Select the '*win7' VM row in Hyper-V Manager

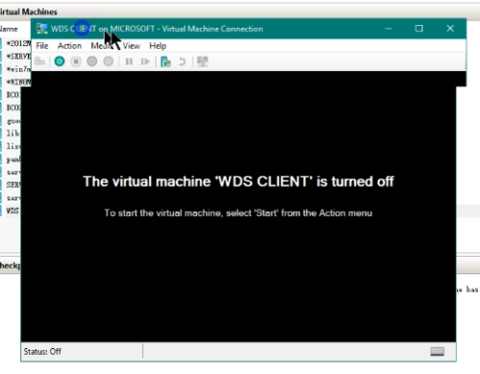coord(16,69)
